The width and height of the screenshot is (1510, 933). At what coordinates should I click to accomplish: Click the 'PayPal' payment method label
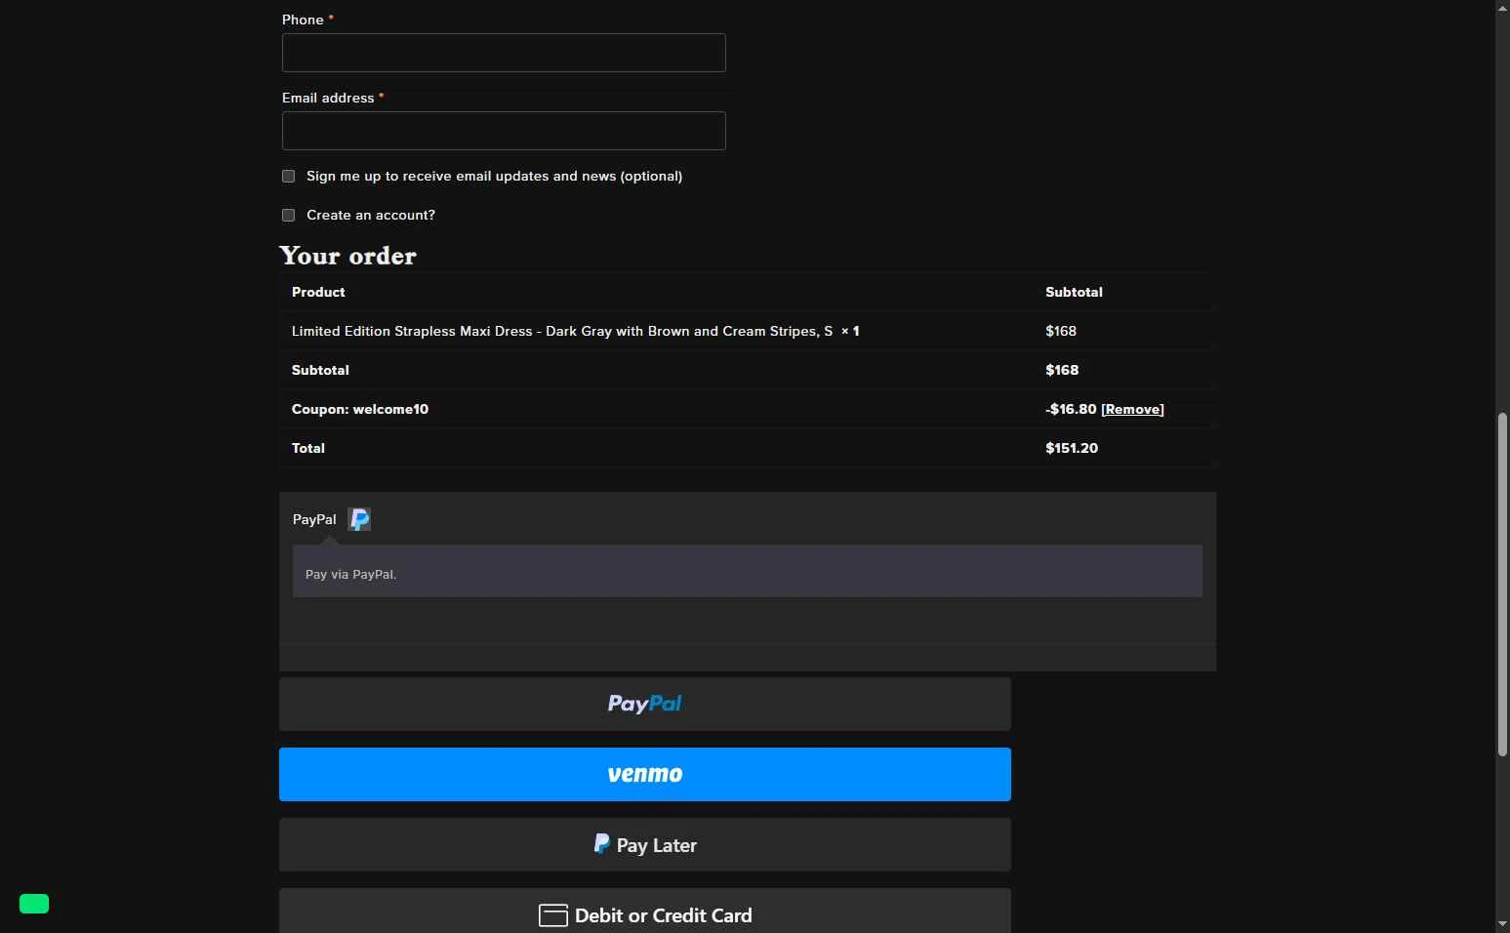[314, 519]
